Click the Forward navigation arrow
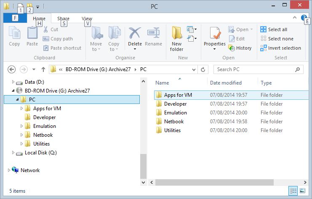 click(24, 69)
